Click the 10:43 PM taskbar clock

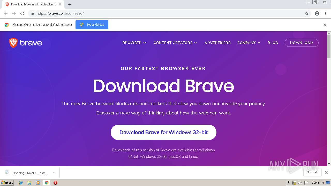pyautogui.click(x=318, y=183)
